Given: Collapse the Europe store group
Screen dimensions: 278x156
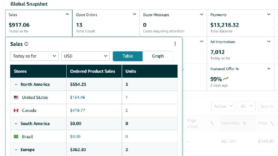Looking at the screenshot, I should [x=16, y=150].
